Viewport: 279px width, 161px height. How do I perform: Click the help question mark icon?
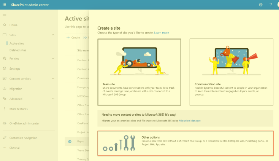coord(271,5)
